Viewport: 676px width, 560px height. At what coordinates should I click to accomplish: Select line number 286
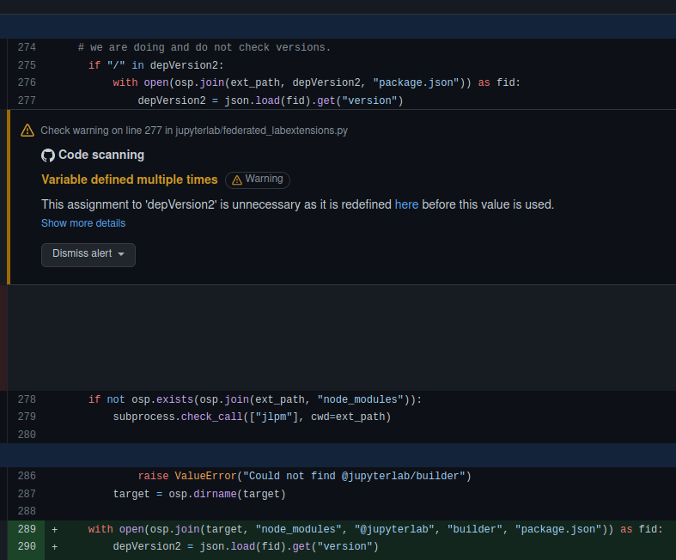pyautogui.click(x=27, y=476)
